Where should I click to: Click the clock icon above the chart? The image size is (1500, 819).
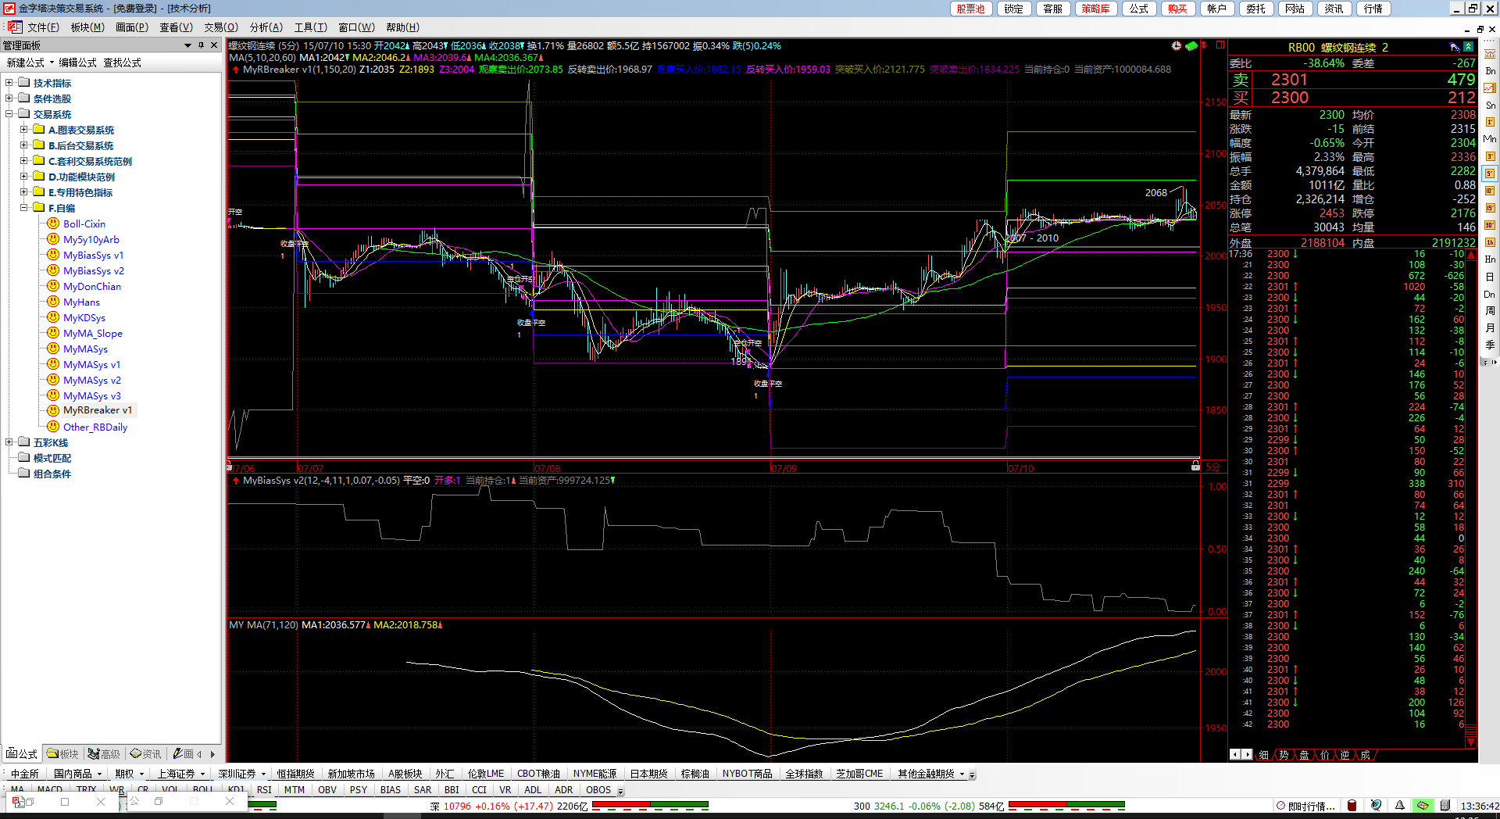point(1177,46)
